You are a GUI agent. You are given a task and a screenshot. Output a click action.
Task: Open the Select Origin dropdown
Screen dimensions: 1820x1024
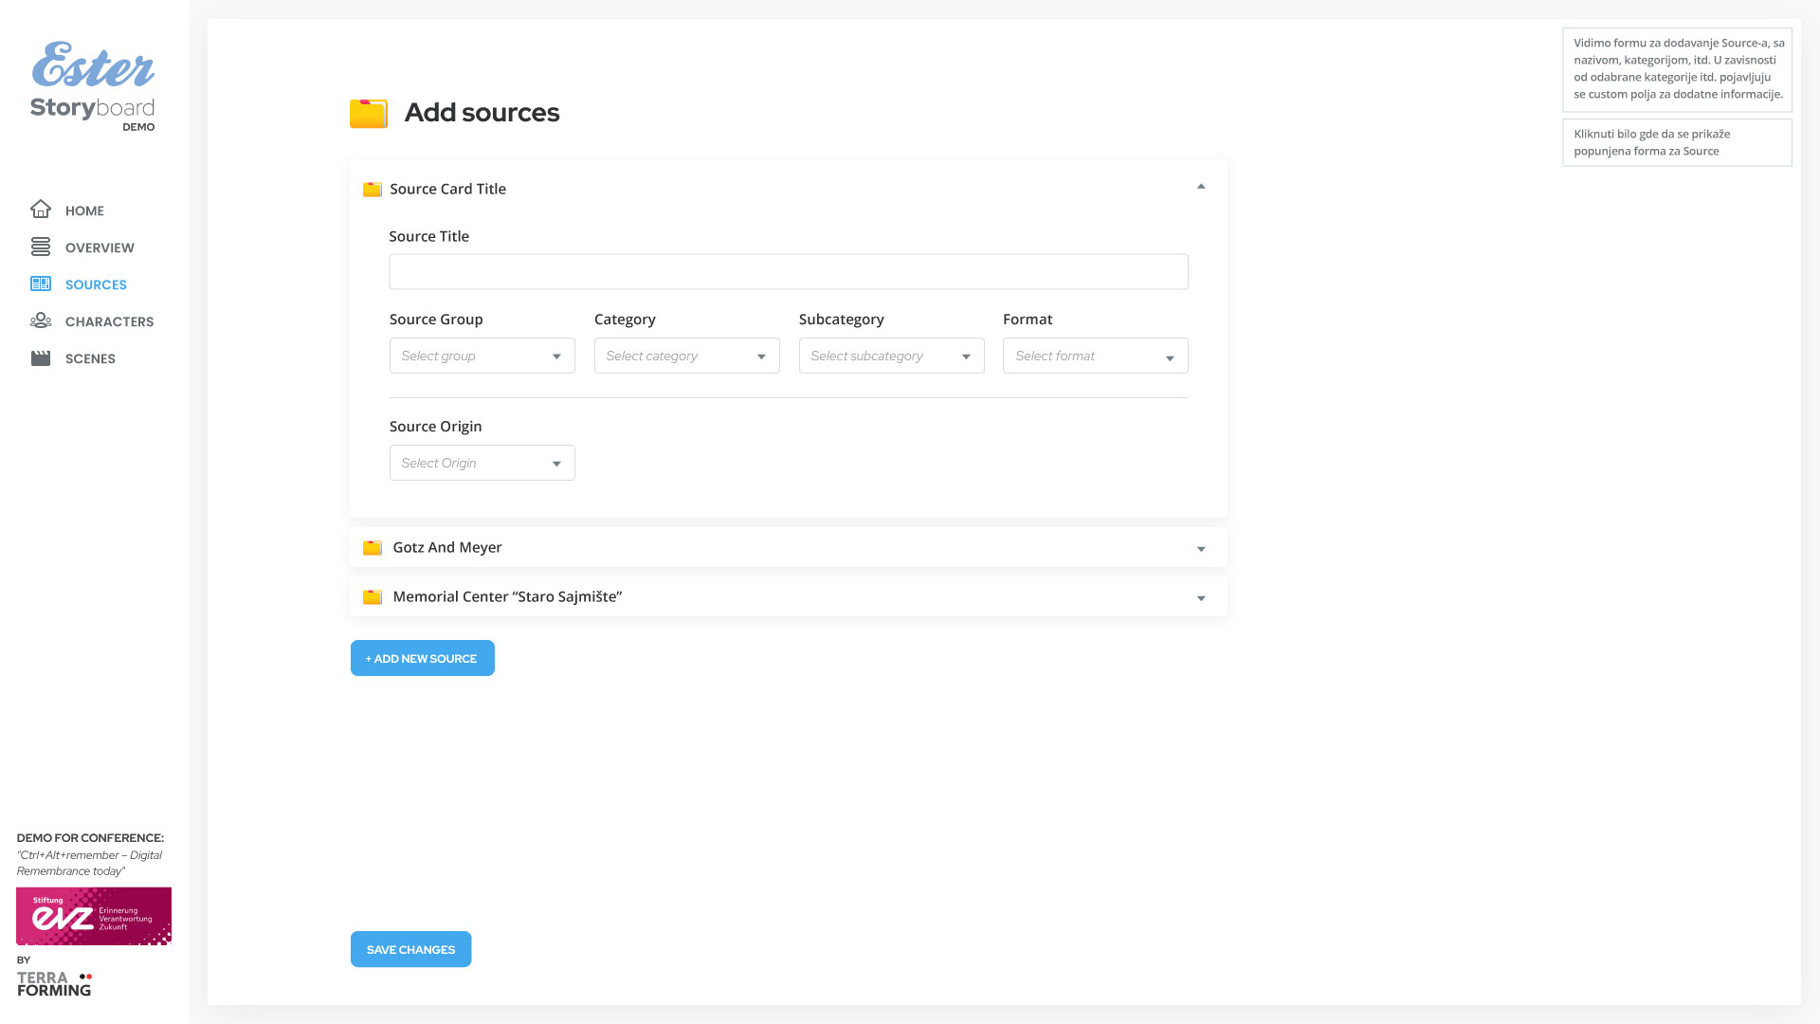[x=482, y=464]
